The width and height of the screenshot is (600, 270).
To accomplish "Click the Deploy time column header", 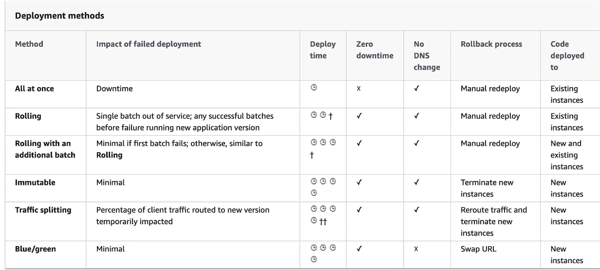I will coord(322,50).
